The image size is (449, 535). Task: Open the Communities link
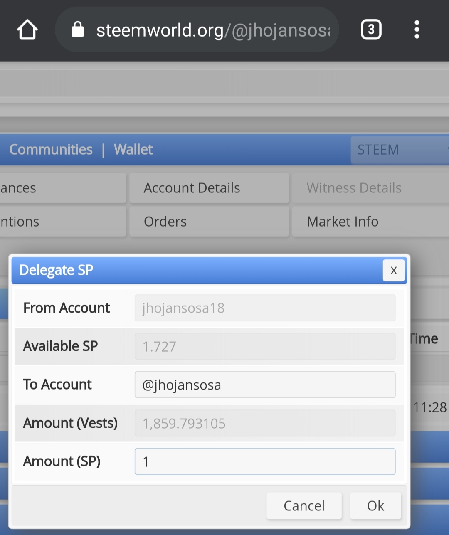coord(51,150)
